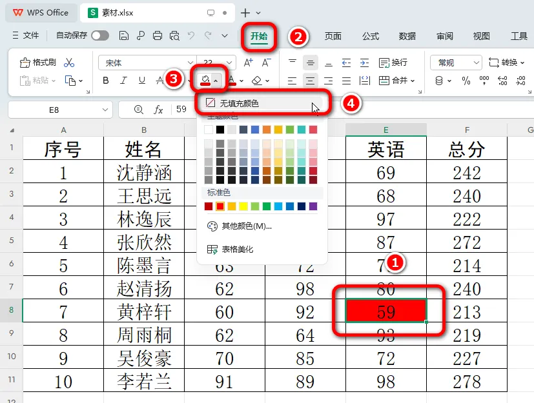
Task: Click the formula bar input showing 59
Action: click(181, 109)
